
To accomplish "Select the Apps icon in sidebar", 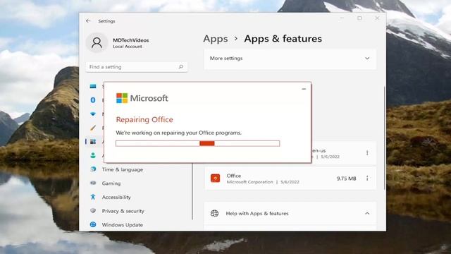I will tap(93, 141).
